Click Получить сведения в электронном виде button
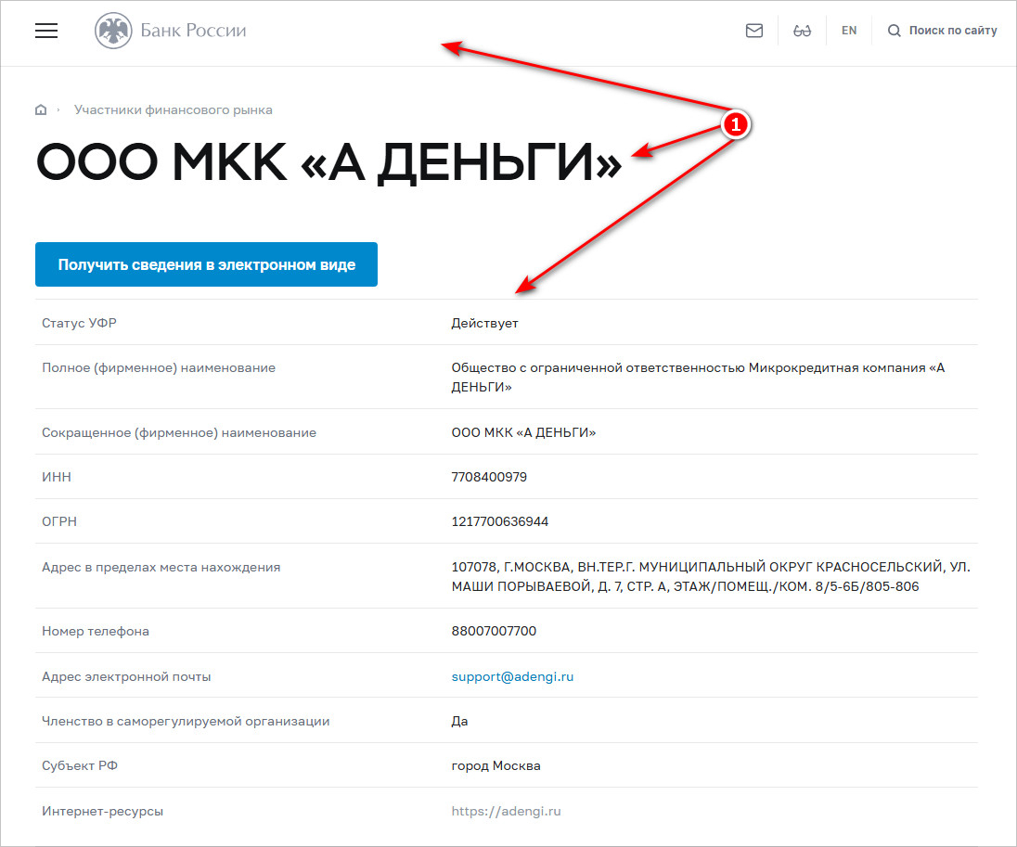Viewport: 1017px width, 847px height. [x=206, y=264]
